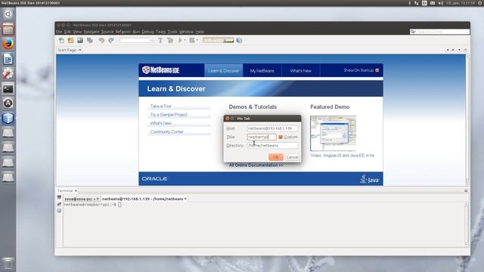484x272 pixels.
Task: Open the Community Corner link
Action: (x=166, y=131)
